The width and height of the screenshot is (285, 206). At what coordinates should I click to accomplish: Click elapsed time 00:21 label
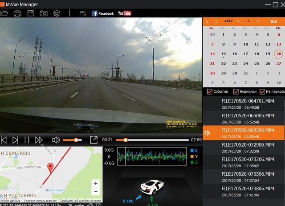pyautogui.click(x=107, y=140)
